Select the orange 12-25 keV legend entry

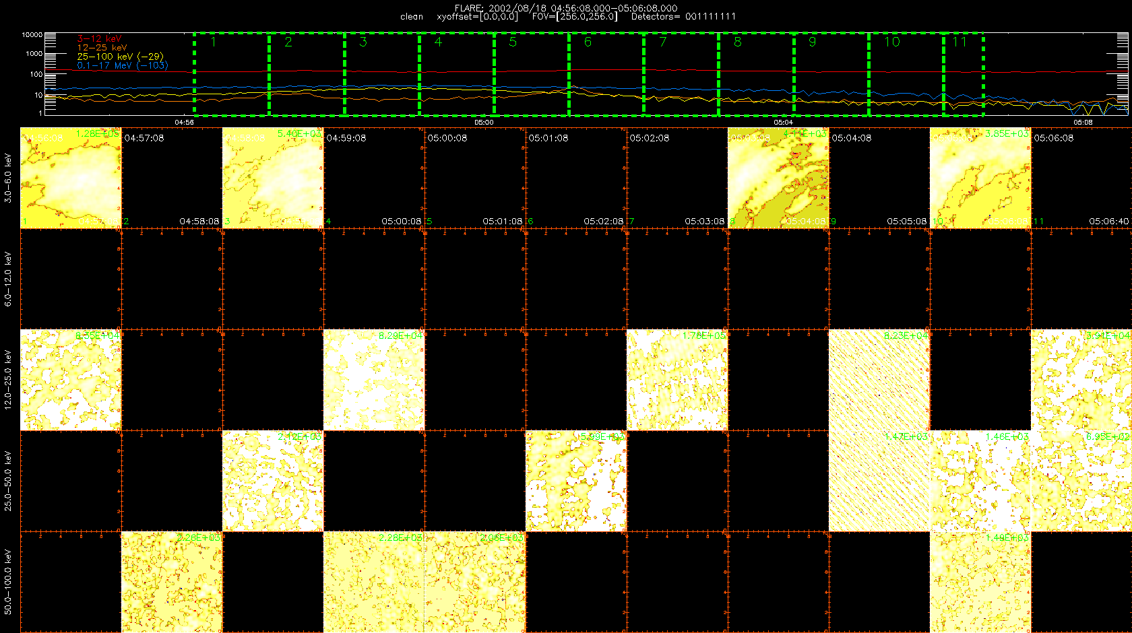click(102, 48)
